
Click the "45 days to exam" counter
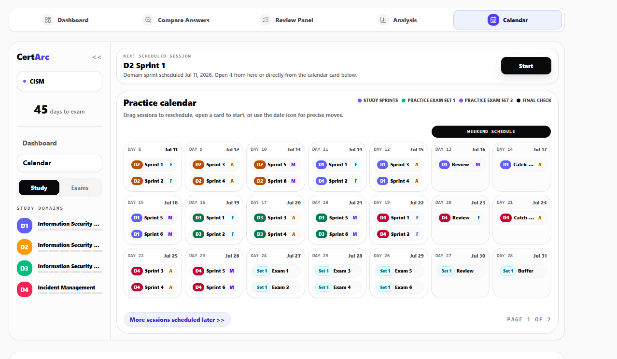(x=59, y=111)
